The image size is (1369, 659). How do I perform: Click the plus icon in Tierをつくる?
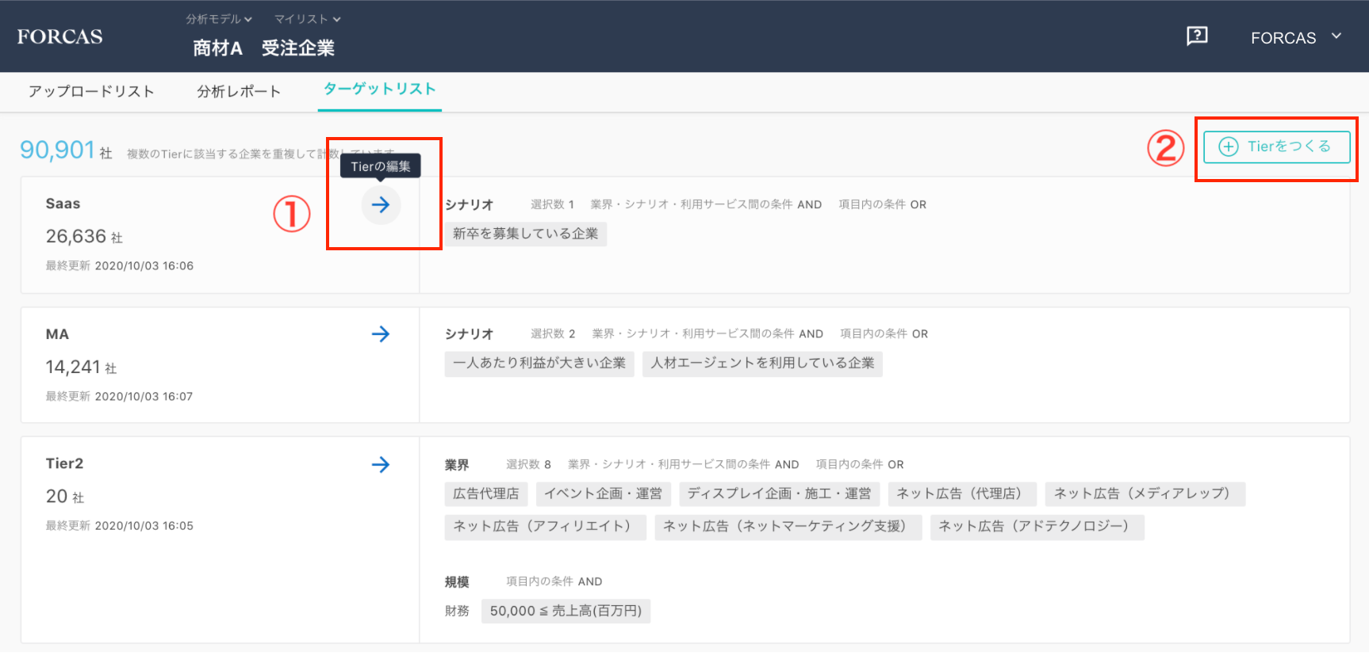point(1228,147)
